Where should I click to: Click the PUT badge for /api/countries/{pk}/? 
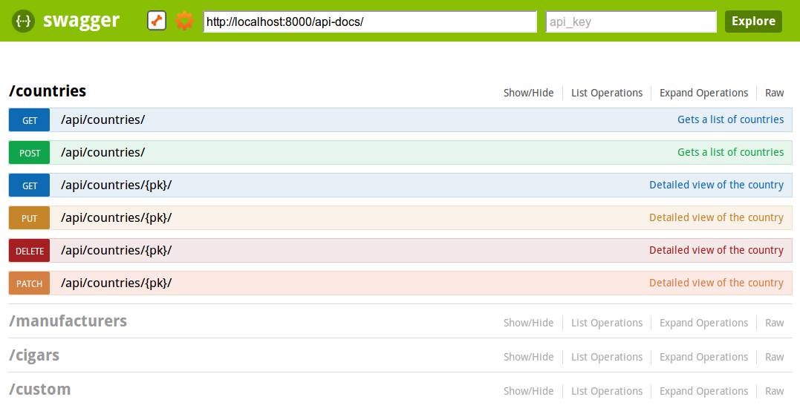tap(30, 218)
